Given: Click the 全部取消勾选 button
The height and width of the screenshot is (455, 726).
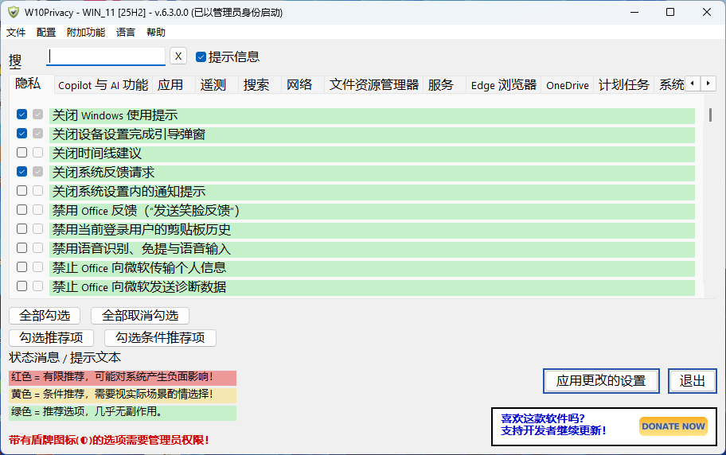Looking at the screenshot, I should click(x=140, y=316).
